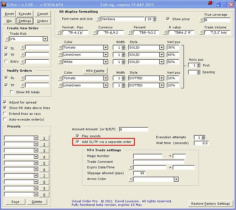Open the DOTTED Tomato style dropdown

pyautogui.click(x=162, y=78)
